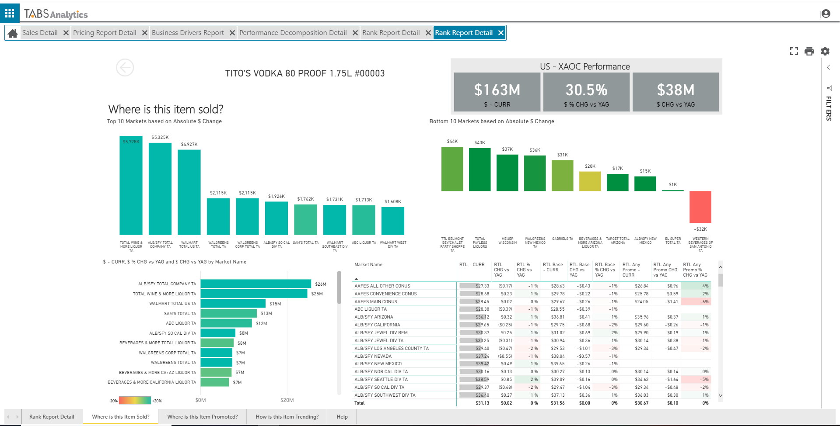Click TITO'S VODKA 80 PROOF item title
This screenshot has width=840, height=426.
[x=305, y=73]
